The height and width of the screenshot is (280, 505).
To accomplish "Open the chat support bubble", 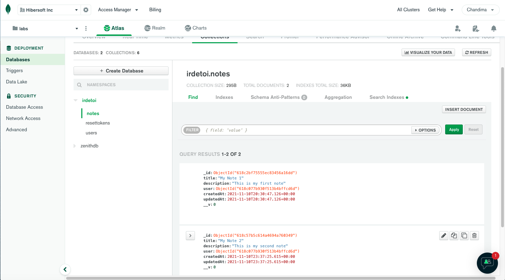I will [487, 263].
